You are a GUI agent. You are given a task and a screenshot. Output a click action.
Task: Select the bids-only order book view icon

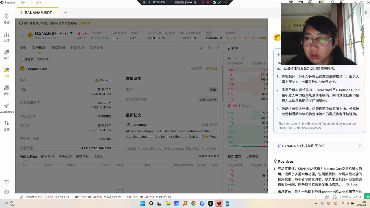pos(236,58)
